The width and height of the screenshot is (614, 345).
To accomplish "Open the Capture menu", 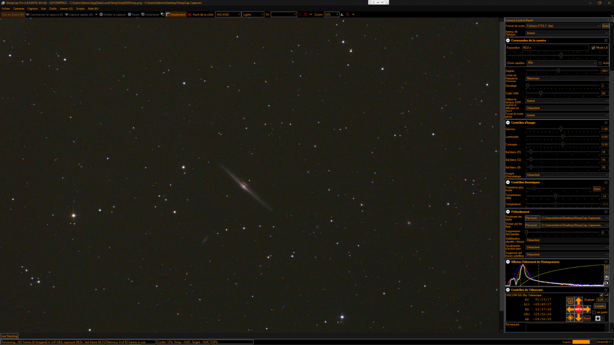I will [33, 8].
